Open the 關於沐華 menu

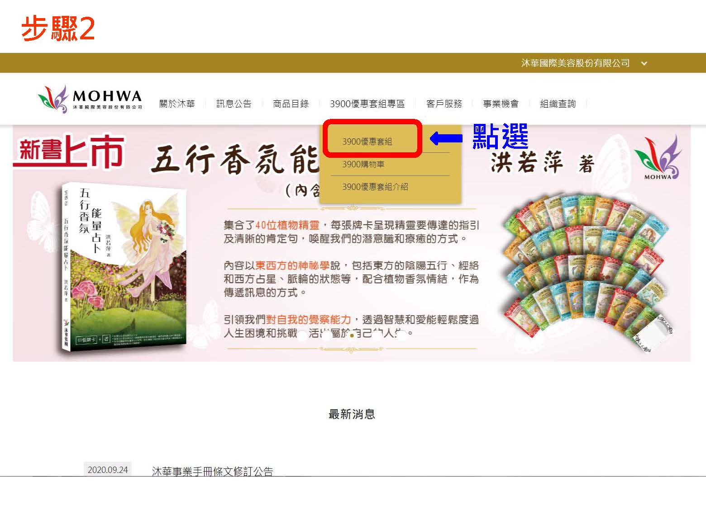[177, 104]
